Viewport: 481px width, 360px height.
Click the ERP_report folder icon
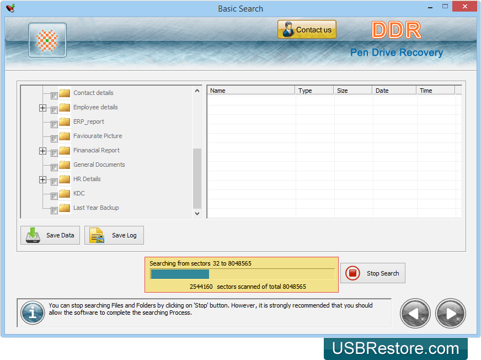click(65, 121)
